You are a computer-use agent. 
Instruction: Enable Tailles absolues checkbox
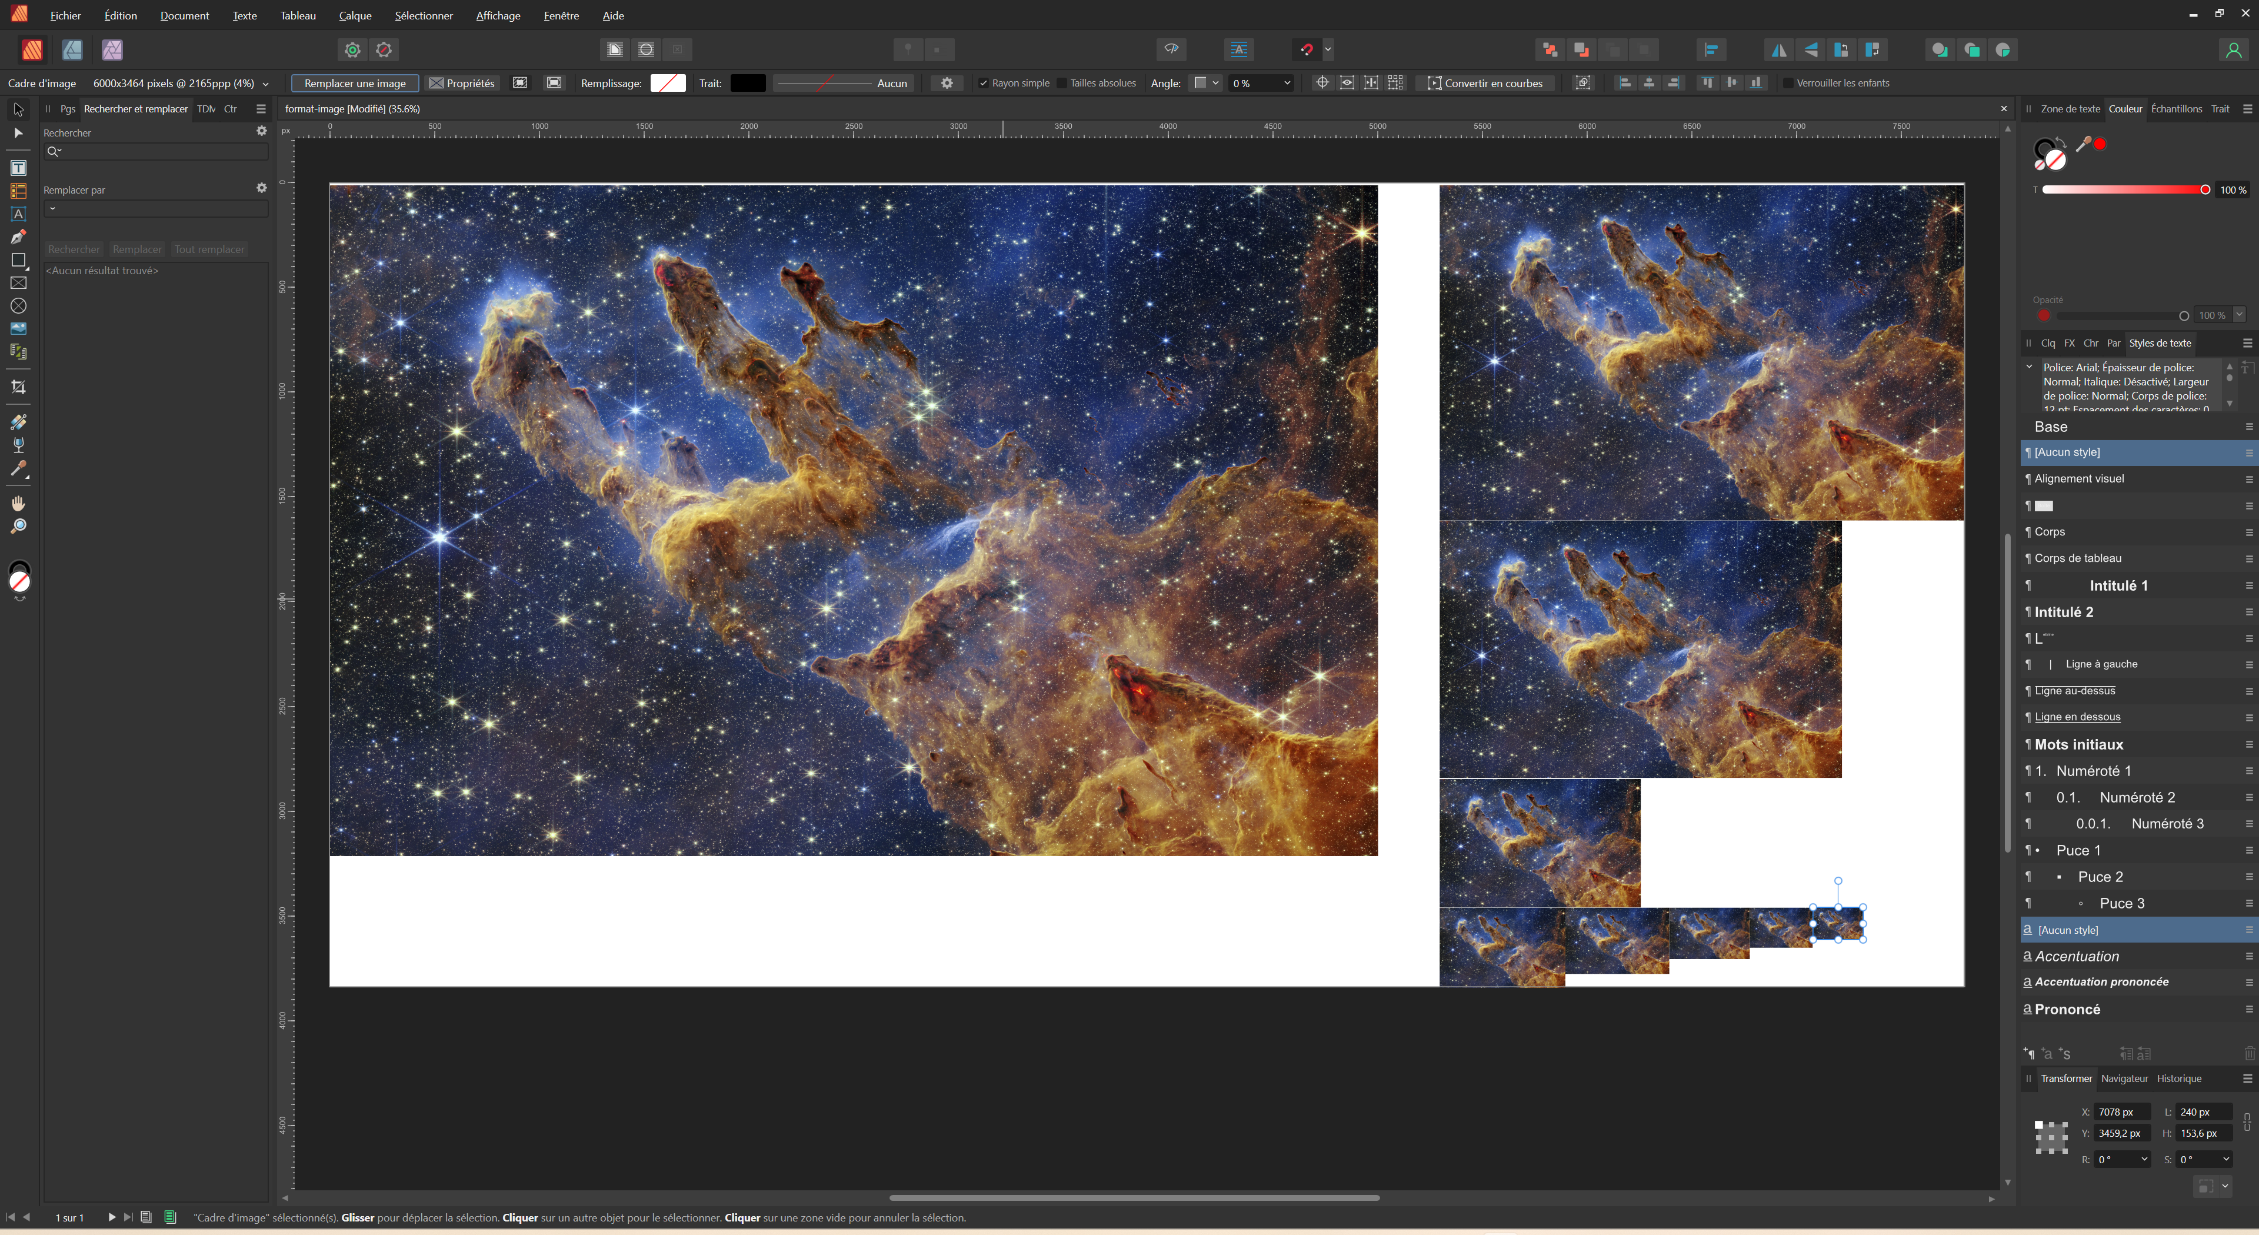click(1061, 84)
